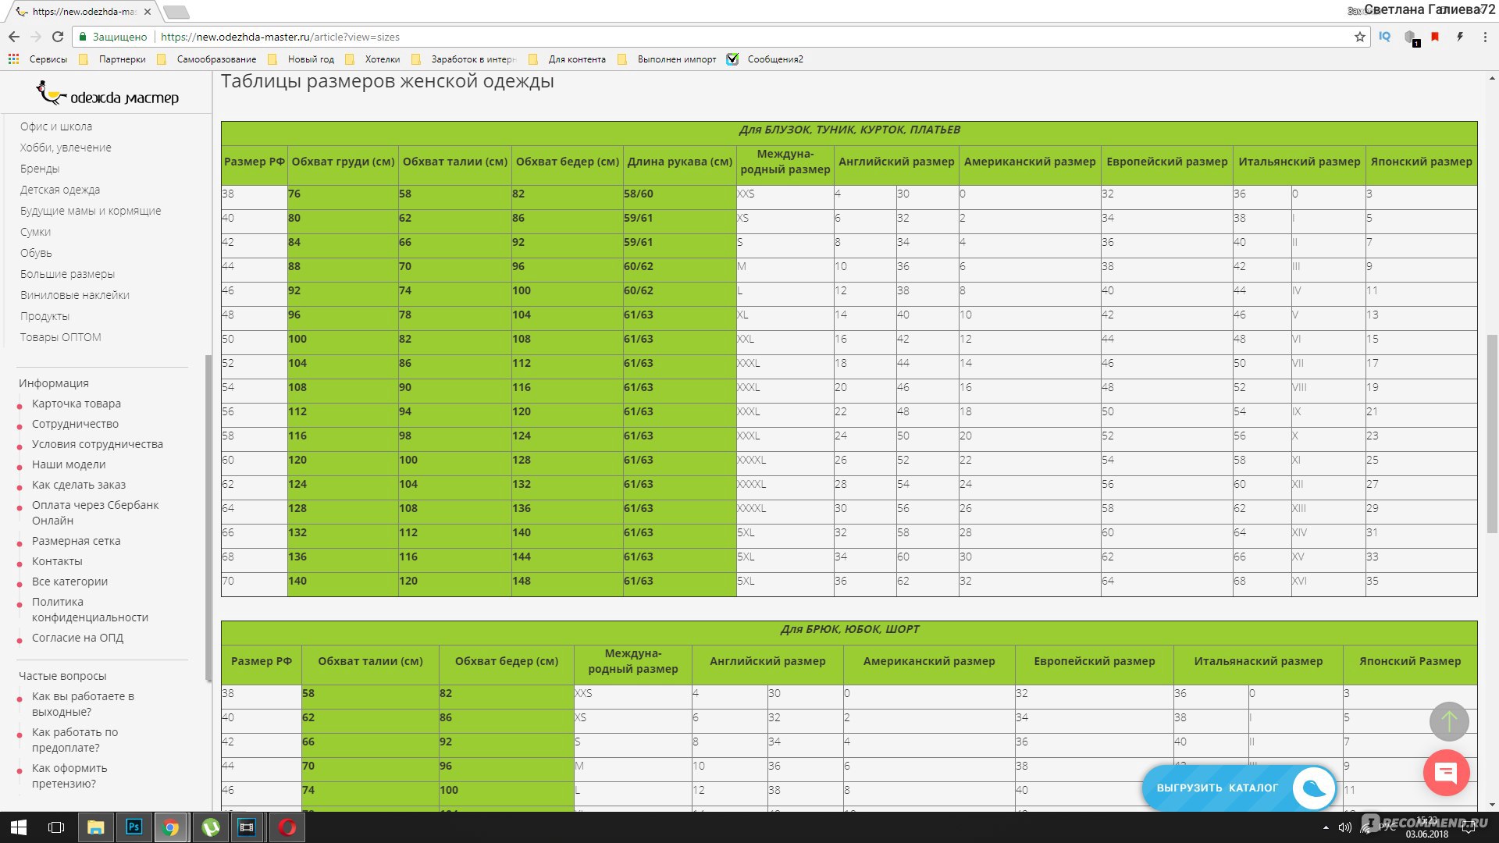
Task: Open Оплата через Сбербанк Онлайн link
Action: 95,513
